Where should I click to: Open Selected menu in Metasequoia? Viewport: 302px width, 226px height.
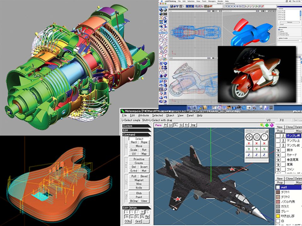pos(157,116)
